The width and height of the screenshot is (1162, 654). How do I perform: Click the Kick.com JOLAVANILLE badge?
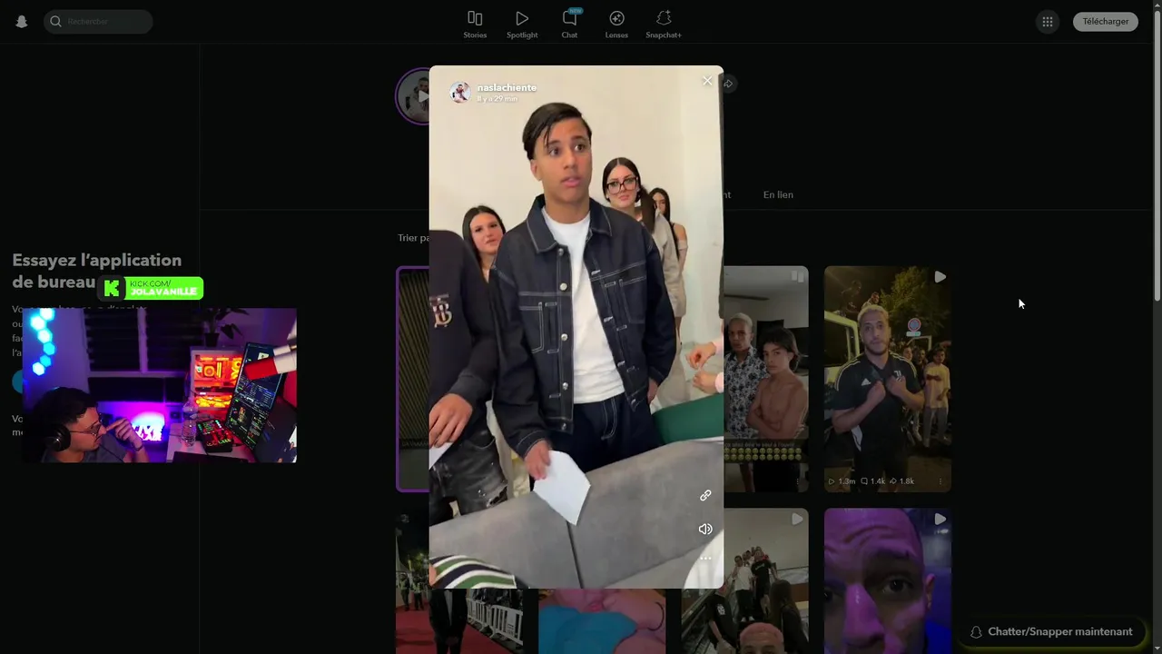tap(152, 288)
